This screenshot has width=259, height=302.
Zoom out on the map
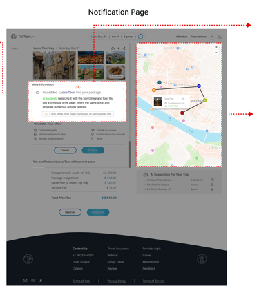[216, 53]
